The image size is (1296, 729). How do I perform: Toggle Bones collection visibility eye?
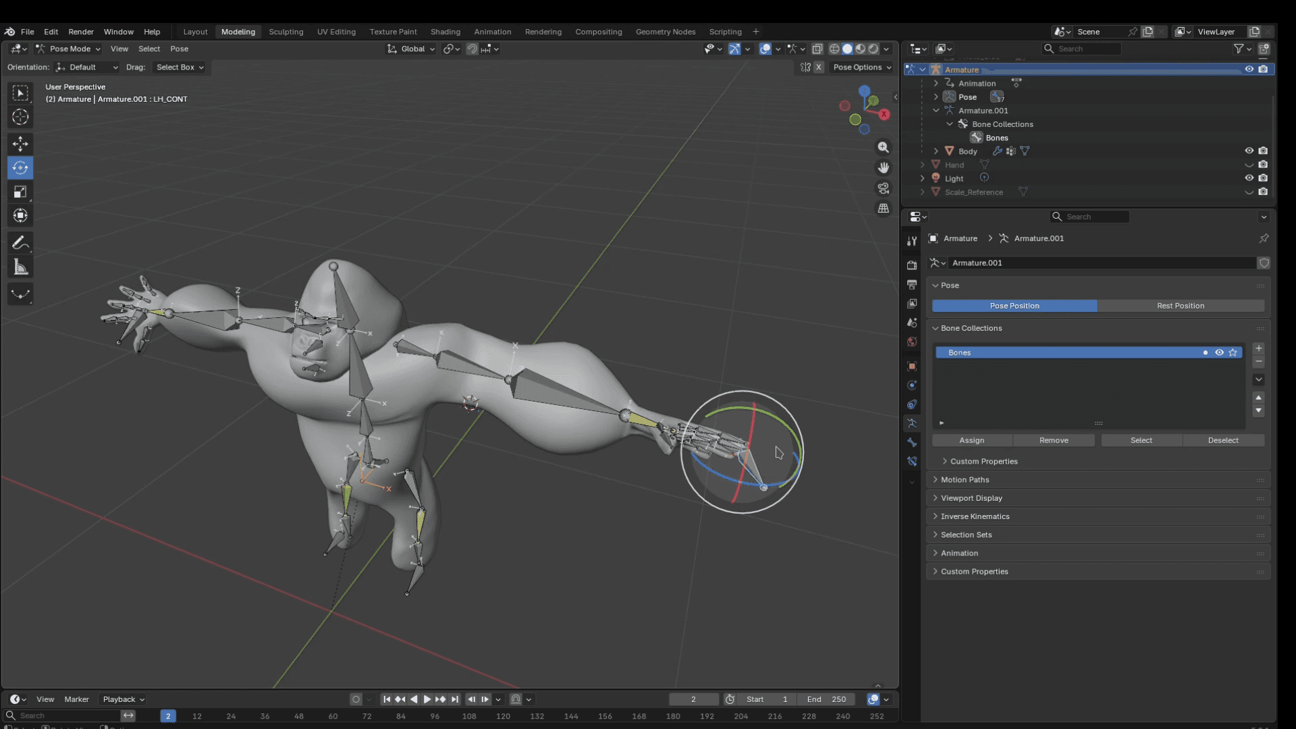pyautogui.click(x=1219, y=352)
